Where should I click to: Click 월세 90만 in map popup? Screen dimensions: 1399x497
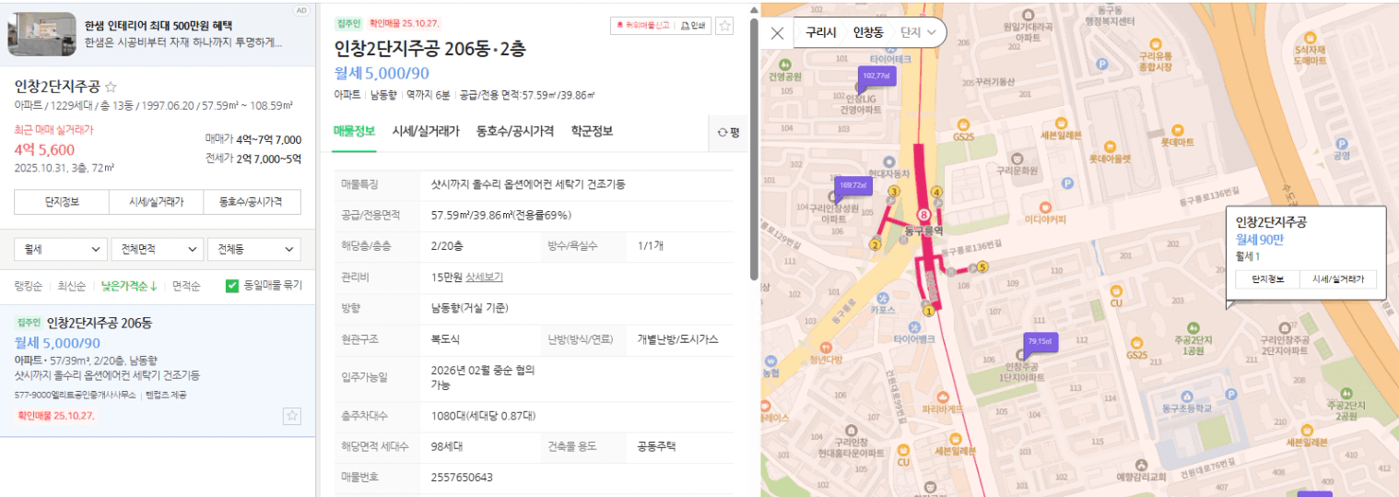[x=1259, y=240]
